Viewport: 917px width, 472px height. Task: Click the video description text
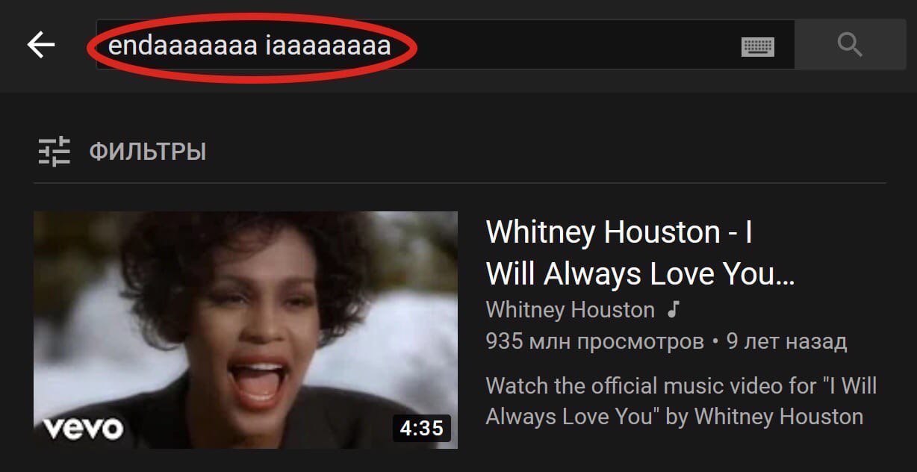(x=681, y=401)
